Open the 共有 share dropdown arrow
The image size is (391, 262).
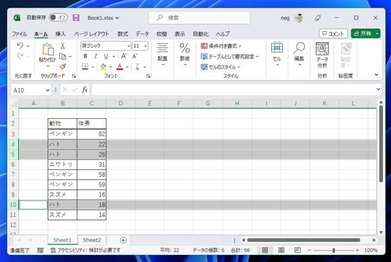click(377, 34)
